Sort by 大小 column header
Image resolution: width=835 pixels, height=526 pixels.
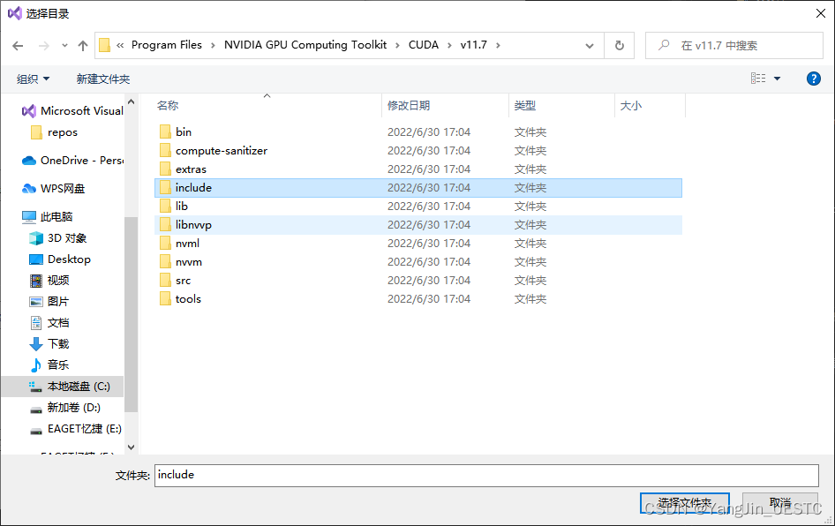pyautogui.click(x=631, y=105)
